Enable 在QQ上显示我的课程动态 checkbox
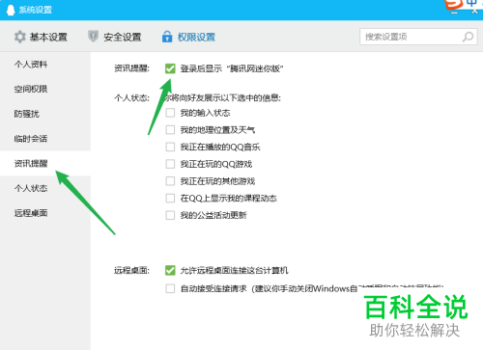483x350 pixels. [x=170, y=198]
